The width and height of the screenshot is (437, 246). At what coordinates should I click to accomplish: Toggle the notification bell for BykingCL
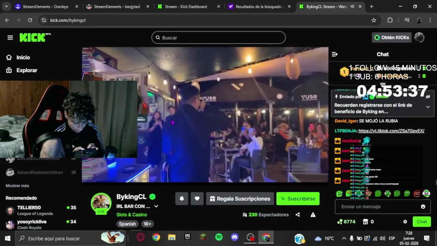click(x=182, y=199)
